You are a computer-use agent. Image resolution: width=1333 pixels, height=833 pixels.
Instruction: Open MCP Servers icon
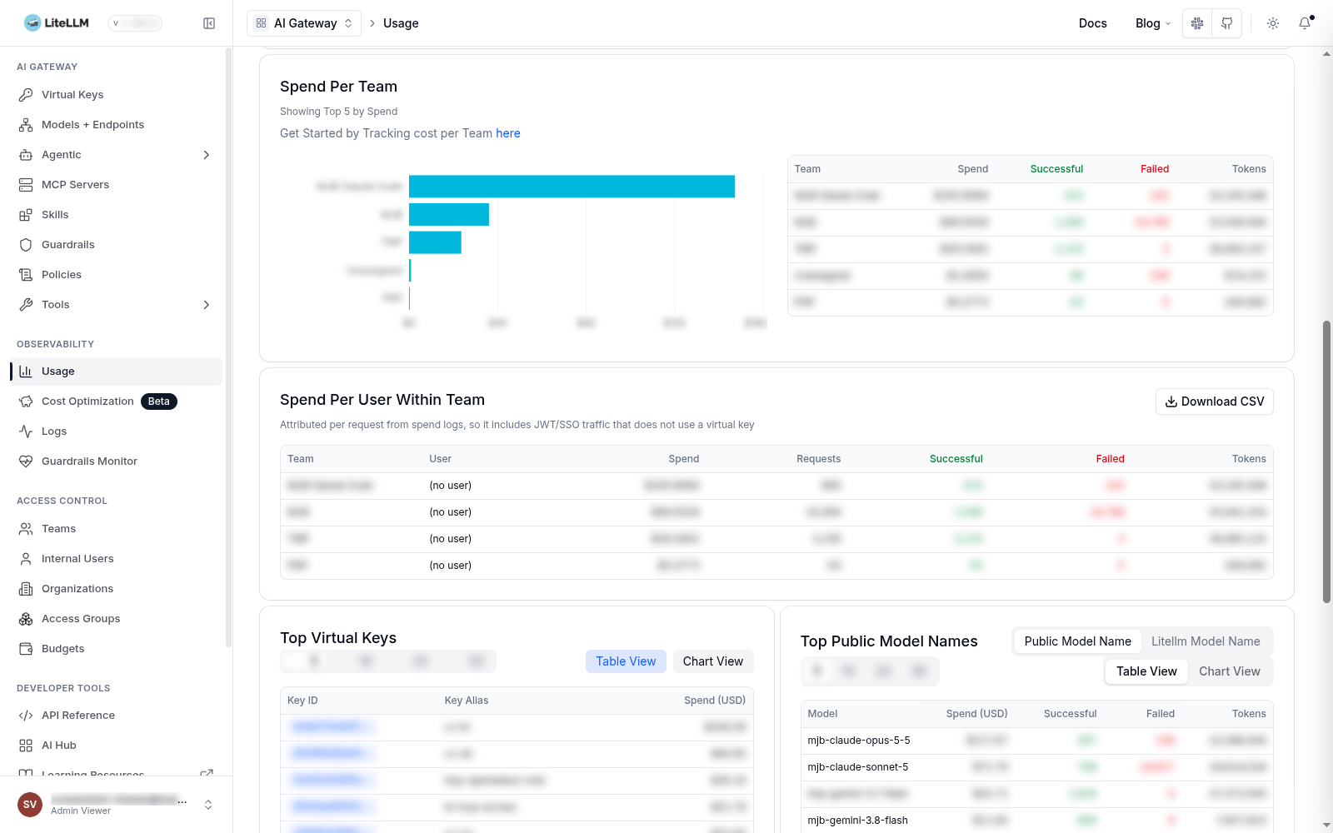pyautogui.click(x=26, y=185)
